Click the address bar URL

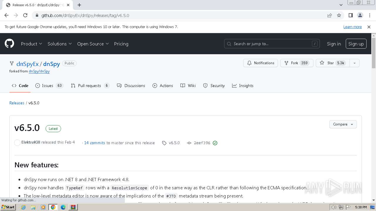(x=85, y=15)
